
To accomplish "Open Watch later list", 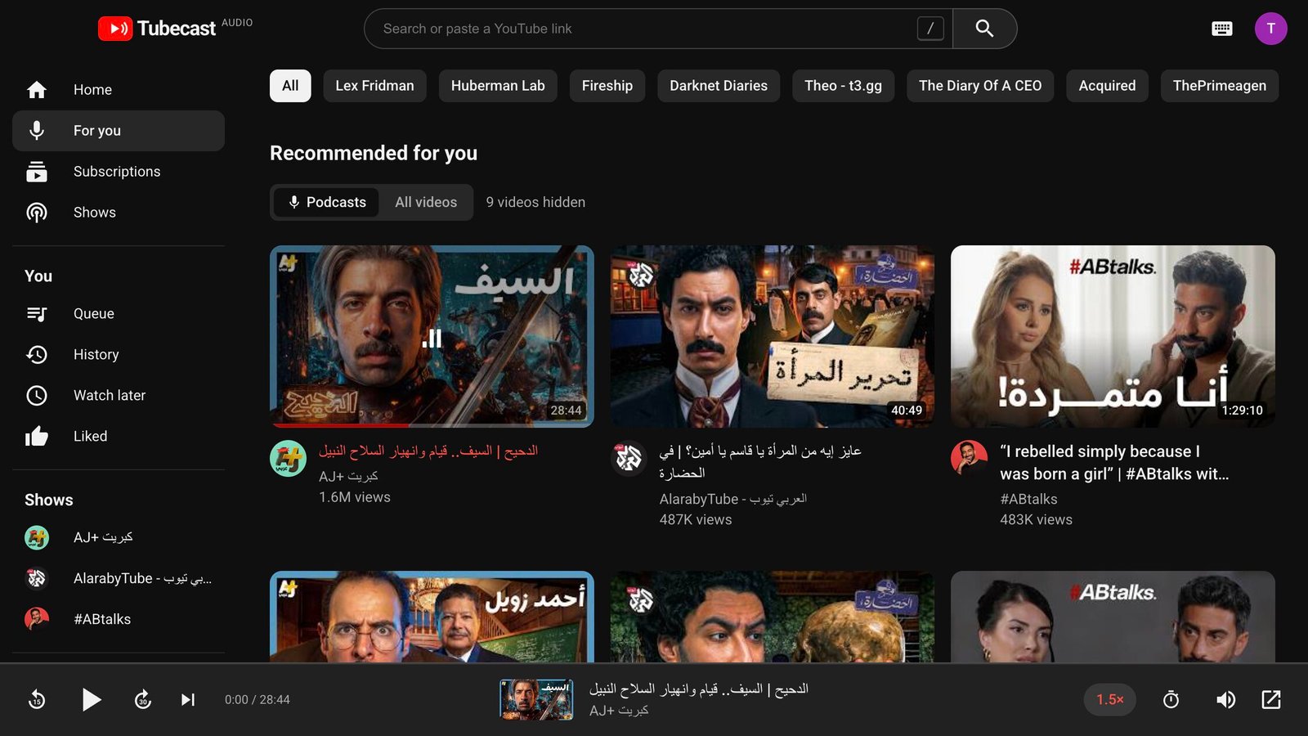I will click(119, 396).
